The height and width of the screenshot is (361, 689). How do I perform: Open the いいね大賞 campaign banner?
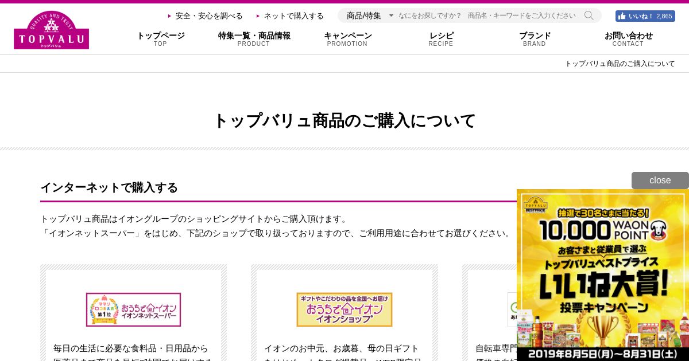click(603, 275)
